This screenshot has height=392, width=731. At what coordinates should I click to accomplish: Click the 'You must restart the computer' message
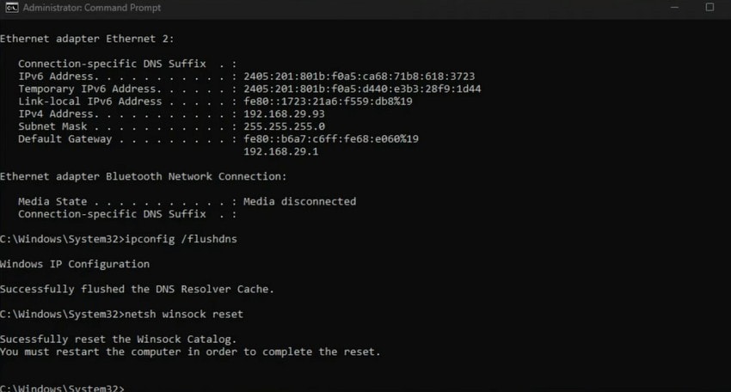pyautogui.click(x=189, y=352)
